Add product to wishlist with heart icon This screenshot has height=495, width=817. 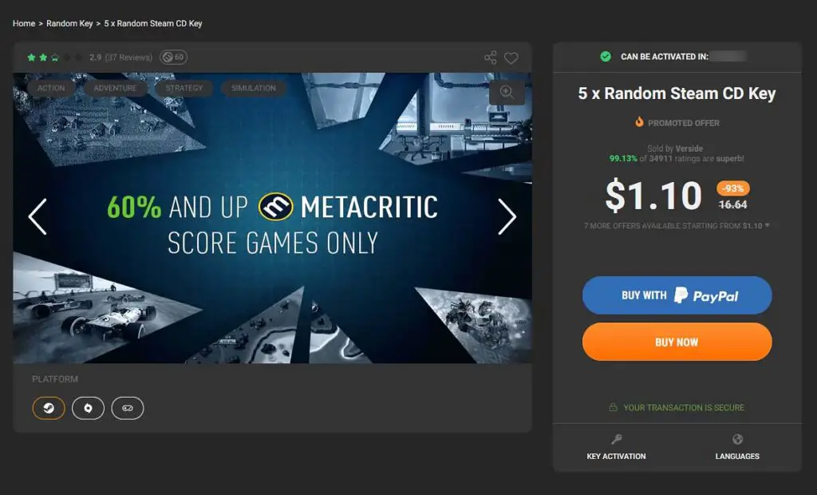coord(511,58)
